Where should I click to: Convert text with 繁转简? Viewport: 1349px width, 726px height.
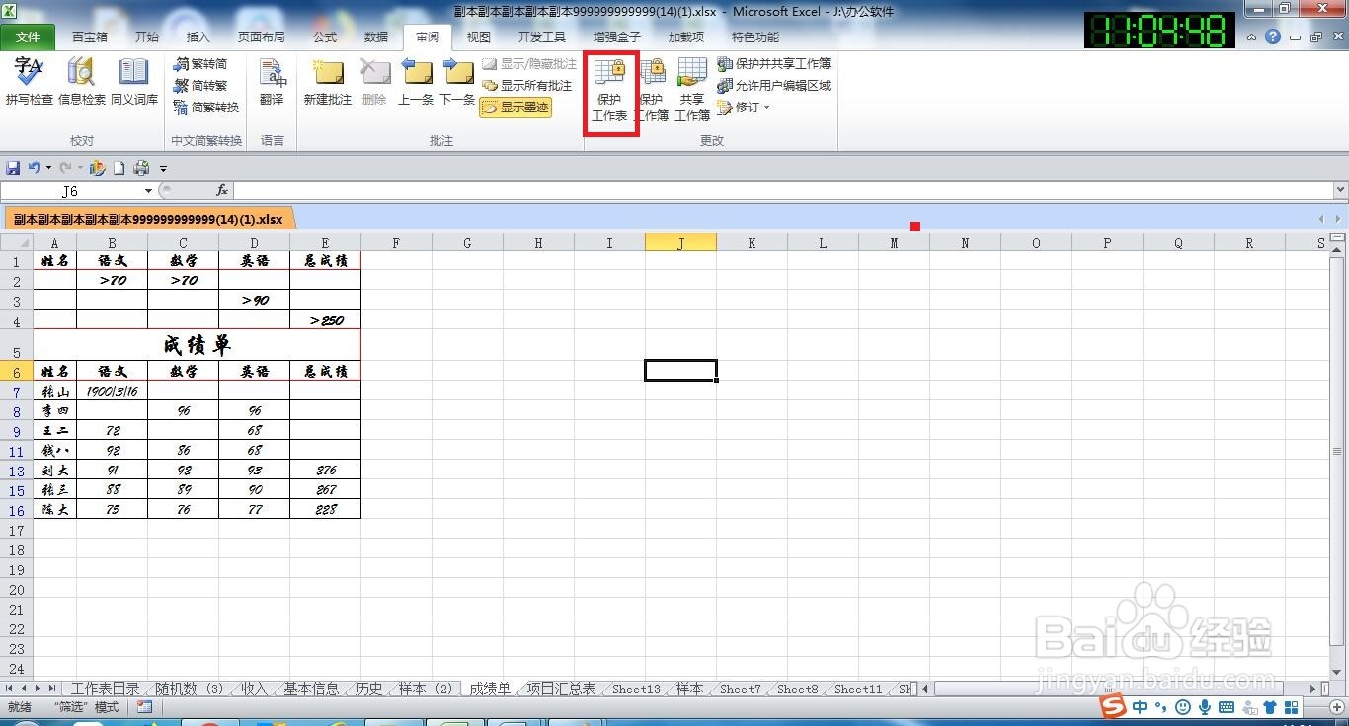(x=200, y=64)
